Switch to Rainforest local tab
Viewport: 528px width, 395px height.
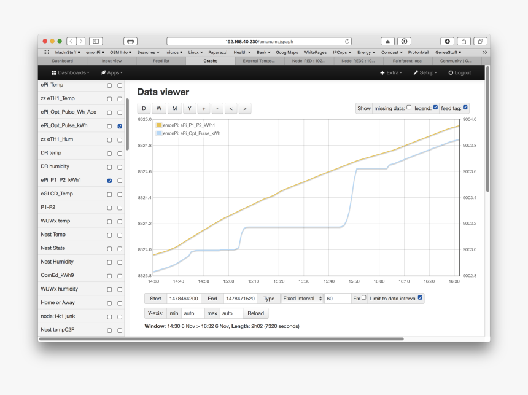[408, 61]
